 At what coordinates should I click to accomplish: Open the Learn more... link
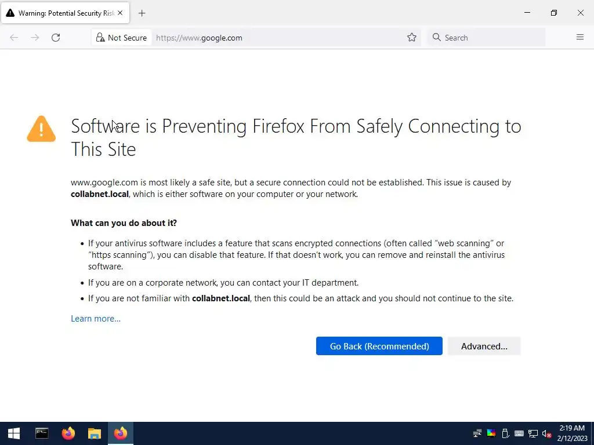[96, 319]
